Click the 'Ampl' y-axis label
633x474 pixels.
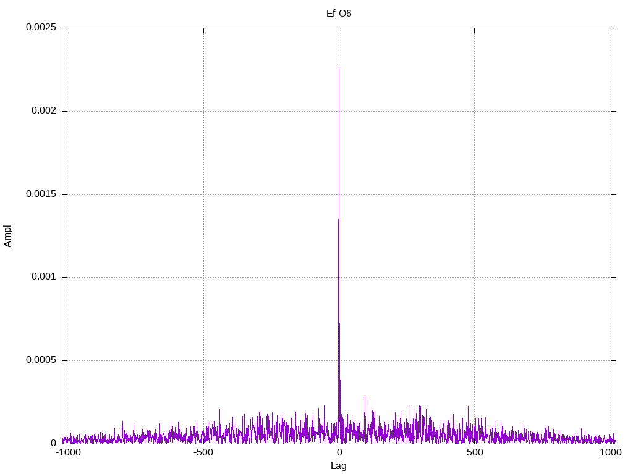pyautogui.click(x=7, y=236)
